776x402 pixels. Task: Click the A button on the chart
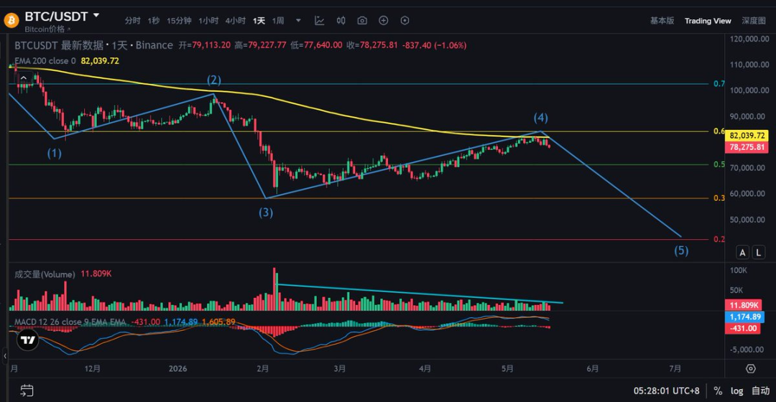point(742,252)
